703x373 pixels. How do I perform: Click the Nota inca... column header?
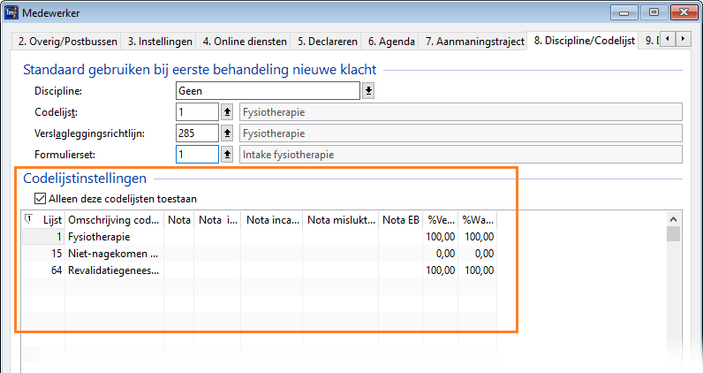point(273,220)
